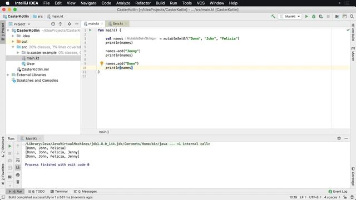Click the Search Everywhere magnifier icon
Viewport: 356px width, 200px height.
(x=352, y=16)
